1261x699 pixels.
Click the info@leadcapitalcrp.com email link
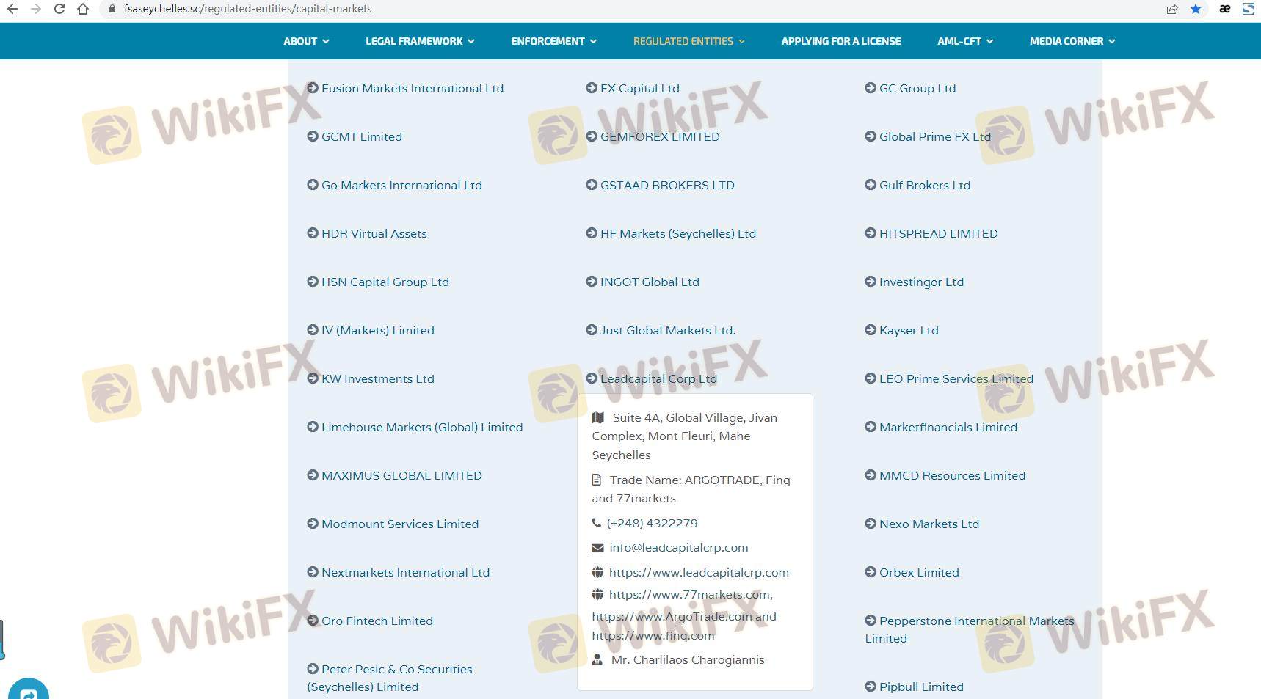pyautogui.click(x=678, y=547)
